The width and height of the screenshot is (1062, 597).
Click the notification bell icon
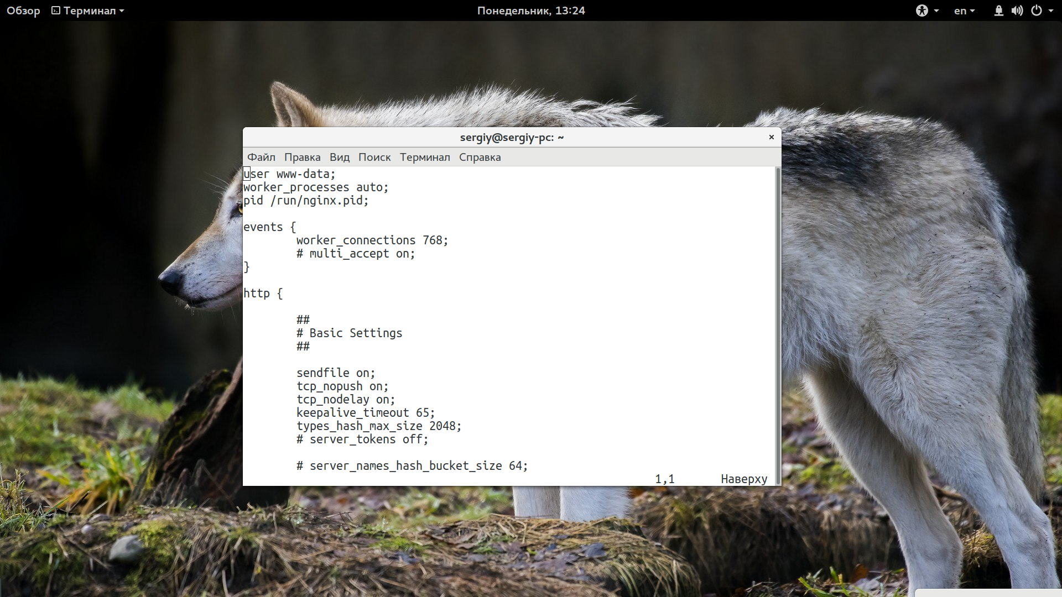point(998,11)
